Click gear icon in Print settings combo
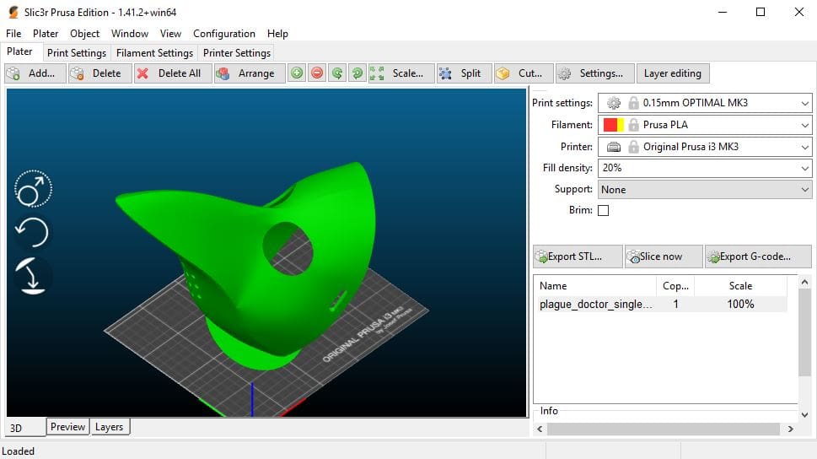 (614, 103)
